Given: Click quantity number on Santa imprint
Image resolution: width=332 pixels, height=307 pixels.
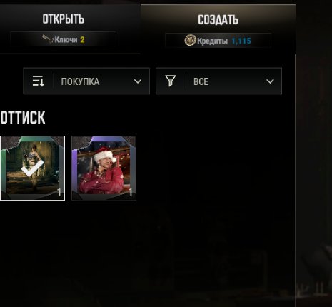Looking at the screenshot, I should point(131,192).
